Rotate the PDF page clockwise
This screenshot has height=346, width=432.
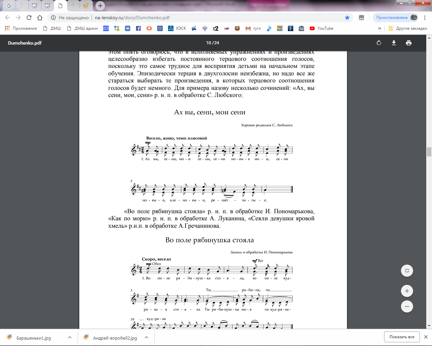tap(379, 43)
